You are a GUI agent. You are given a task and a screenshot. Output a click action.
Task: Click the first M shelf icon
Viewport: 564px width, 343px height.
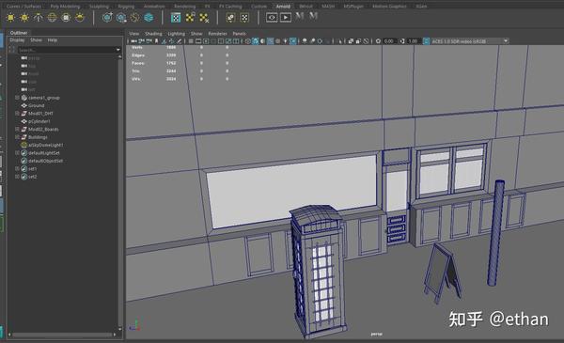pyautogui.click(x=300, y=16)
